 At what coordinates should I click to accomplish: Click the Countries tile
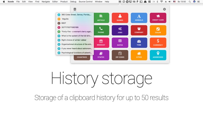point(82,58)
